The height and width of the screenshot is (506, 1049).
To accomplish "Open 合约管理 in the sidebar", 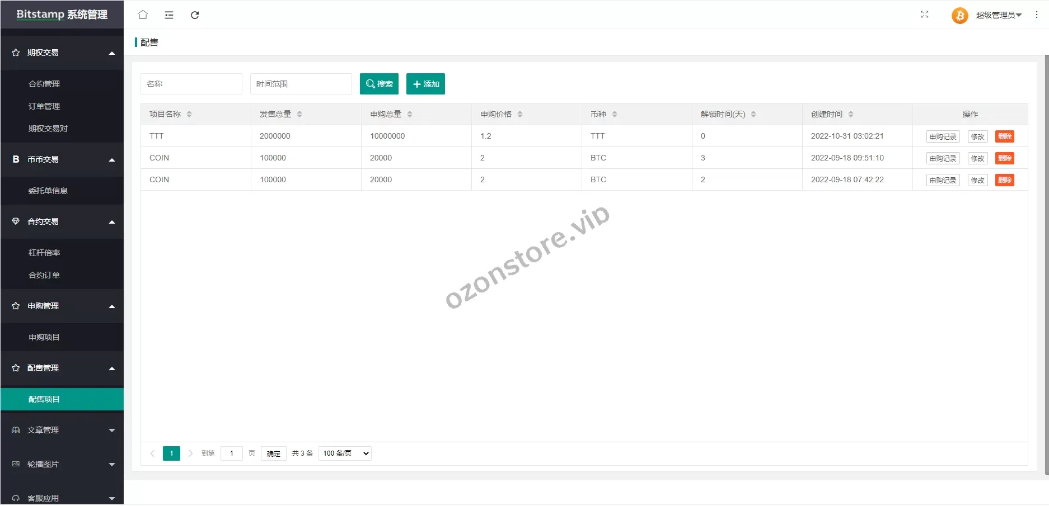I will tap(44, 84).
